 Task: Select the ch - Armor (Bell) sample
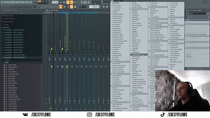click(11, 72)
